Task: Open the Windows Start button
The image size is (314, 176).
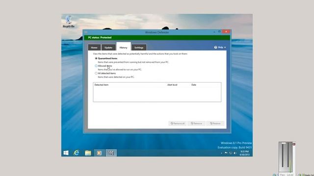Action: point(66,153)
